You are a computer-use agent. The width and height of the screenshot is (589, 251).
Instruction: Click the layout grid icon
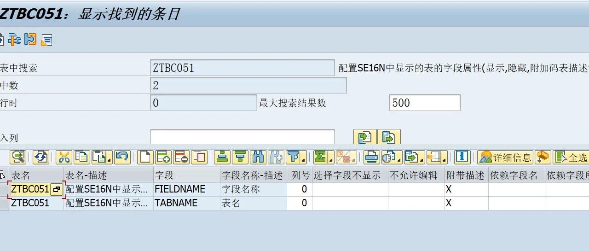click(434, 157)
